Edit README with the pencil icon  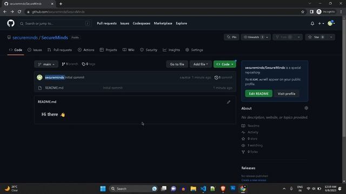click(229, 102)
